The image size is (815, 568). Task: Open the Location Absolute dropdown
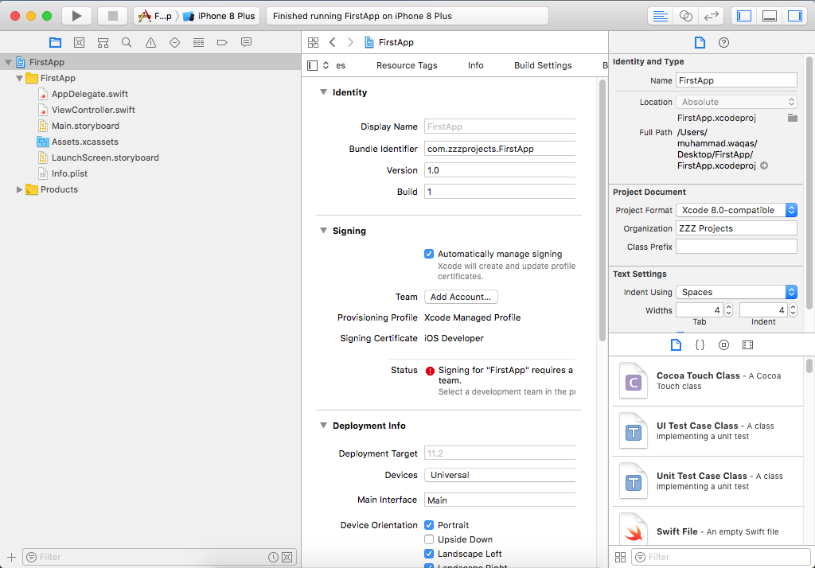click(736, 102)
